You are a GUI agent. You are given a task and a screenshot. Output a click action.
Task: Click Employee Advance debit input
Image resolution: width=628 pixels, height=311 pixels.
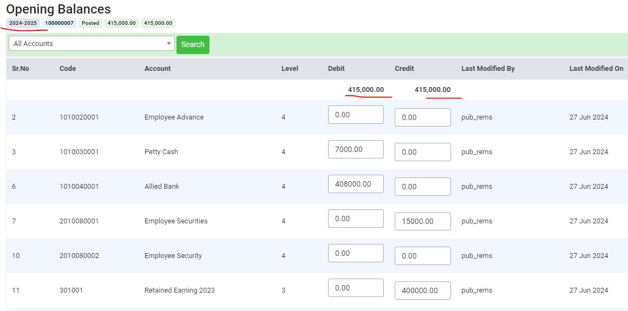point(356,115)
